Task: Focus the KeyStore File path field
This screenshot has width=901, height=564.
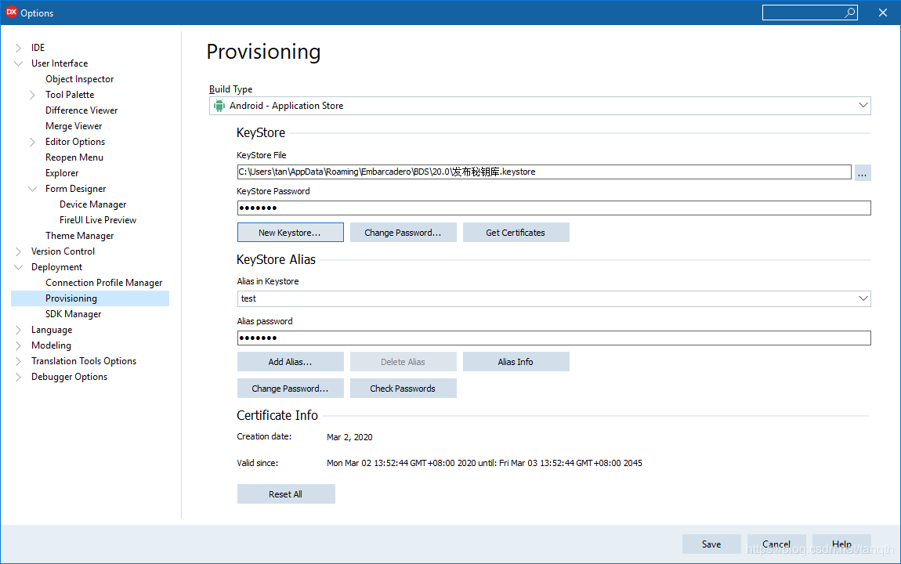Action: [544, 172]
